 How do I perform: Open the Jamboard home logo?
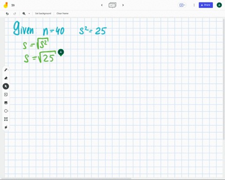[6, 5]
